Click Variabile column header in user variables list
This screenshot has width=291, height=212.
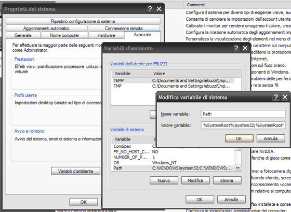[x=131, y=74]
